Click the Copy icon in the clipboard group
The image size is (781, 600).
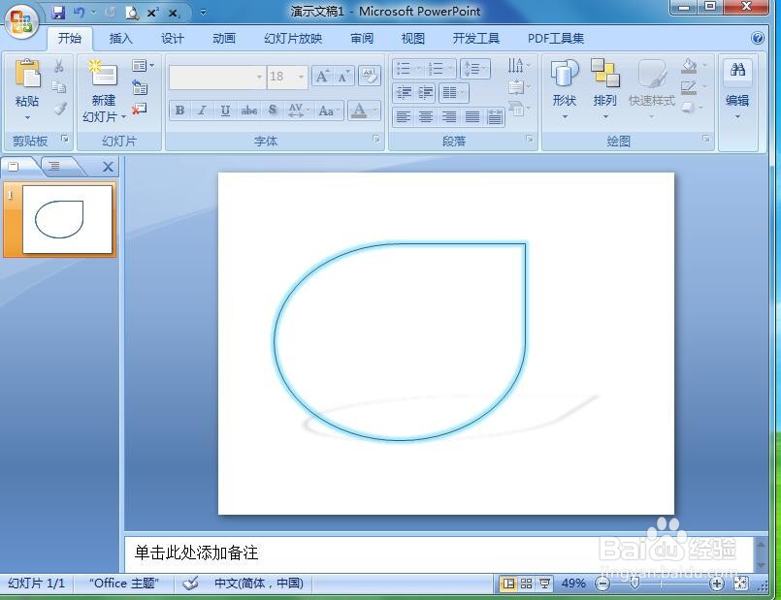pyautogui.click(x=58, y=85)
